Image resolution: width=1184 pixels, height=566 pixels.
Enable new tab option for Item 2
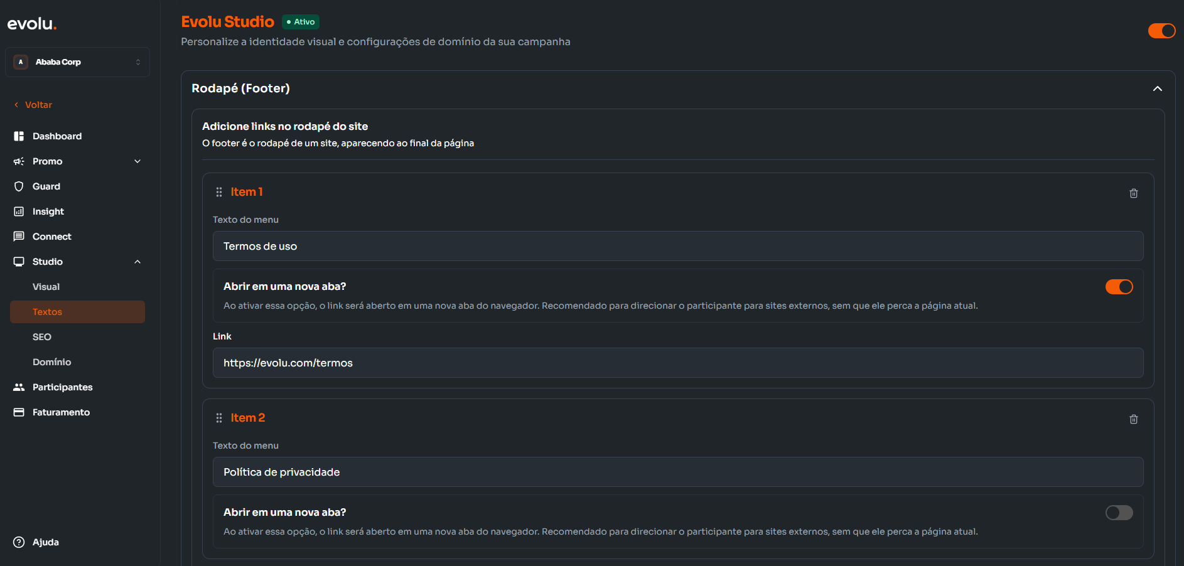tap(1119, 513)
